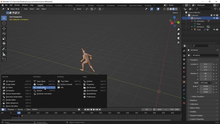
Task: Choose Text Editor from Scripting list
Action: 69,81
